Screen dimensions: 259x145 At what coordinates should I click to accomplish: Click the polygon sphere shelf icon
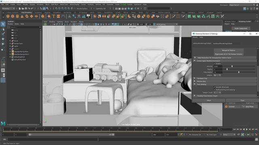click(8, 16)
